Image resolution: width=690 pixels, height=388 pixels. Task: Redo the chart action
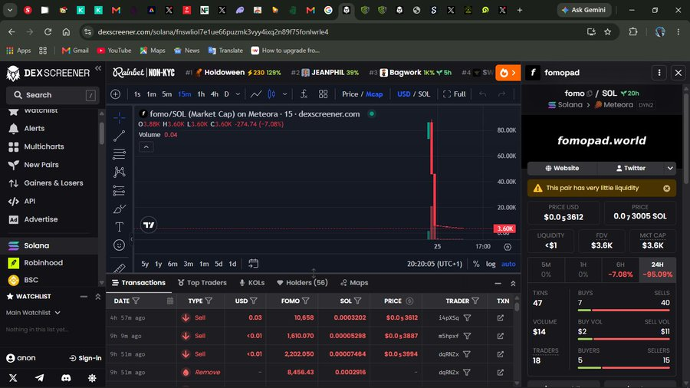pyautogui.click(x=501, y=94)
